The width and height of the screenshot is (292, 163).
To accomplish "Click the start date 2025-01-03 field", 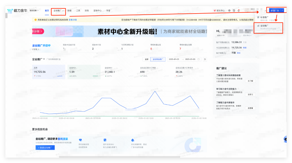I will pos(174,59).
